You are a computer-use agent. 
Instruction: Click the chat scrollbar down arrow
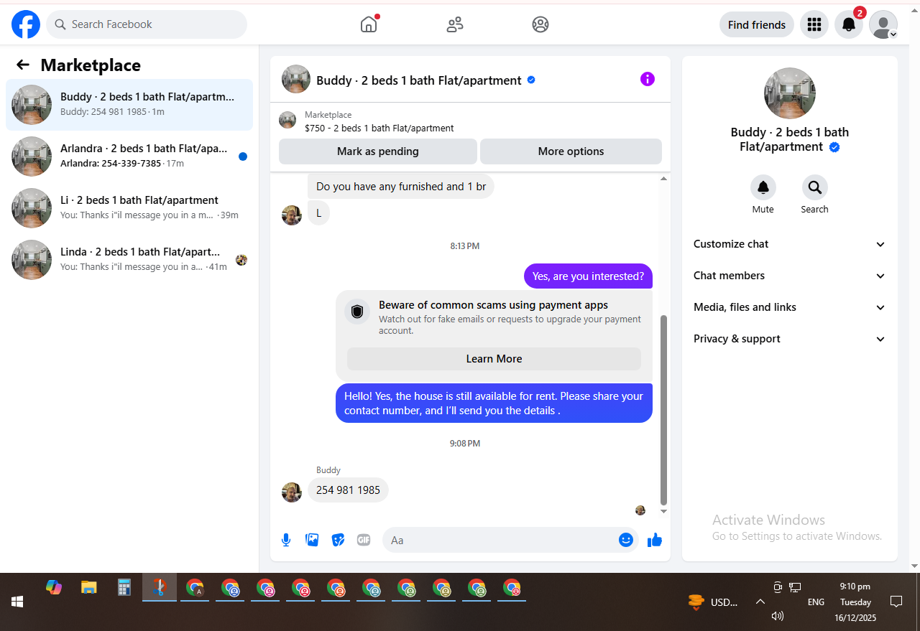663,511
